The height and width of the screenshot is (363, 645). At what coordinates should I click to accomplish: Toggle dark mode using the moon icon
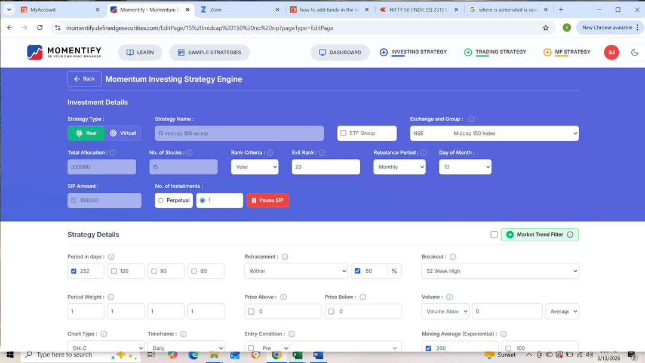[x=635, y=53]
